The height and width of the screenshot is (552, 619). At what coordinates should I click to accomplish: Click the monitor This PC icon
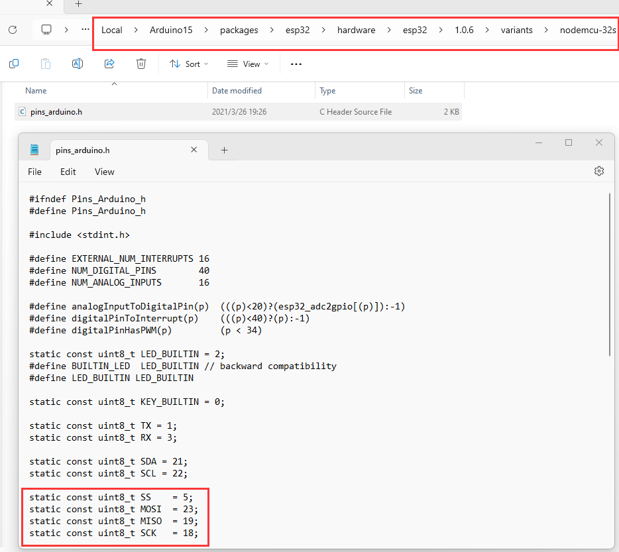point(46,30)
